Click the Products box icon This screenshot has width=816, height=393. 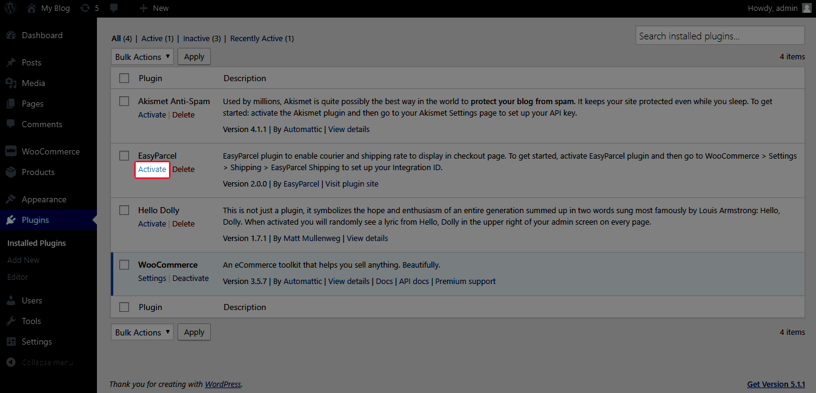(11, 172)
